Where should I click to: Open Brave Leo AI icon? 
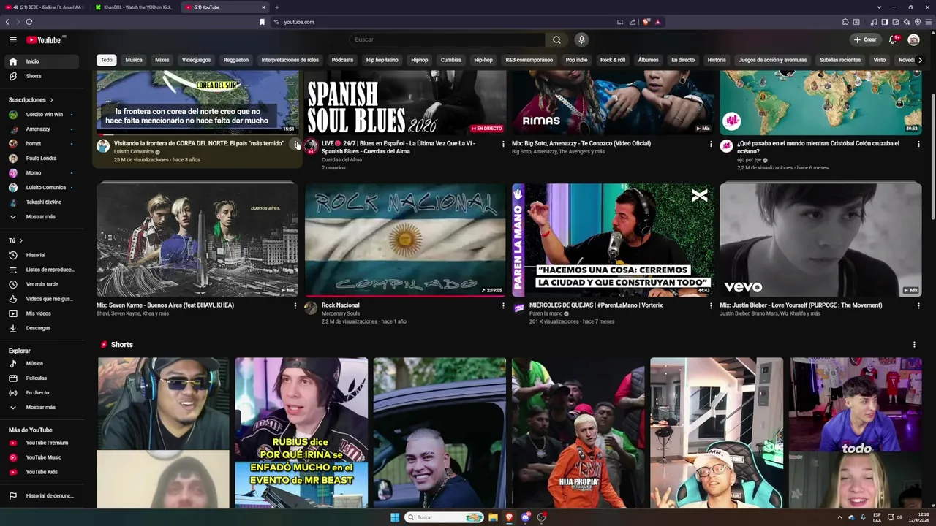click(x=907, y=22)
